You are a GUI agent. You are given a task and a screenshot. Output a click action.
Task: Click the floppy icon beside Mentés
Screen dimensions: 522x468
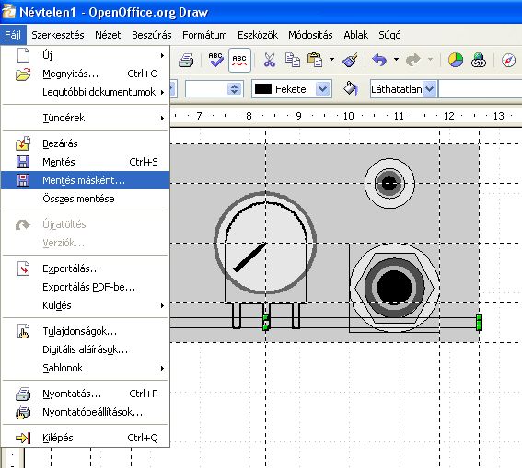pyautogui.click(x=23, y=162)
